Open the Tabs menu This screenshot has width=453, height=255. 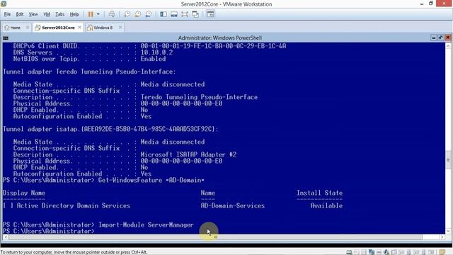pyautogui.click(x=59, y=14)
